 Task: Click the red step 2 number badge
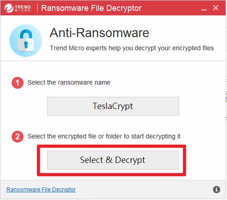click(18, 137)
